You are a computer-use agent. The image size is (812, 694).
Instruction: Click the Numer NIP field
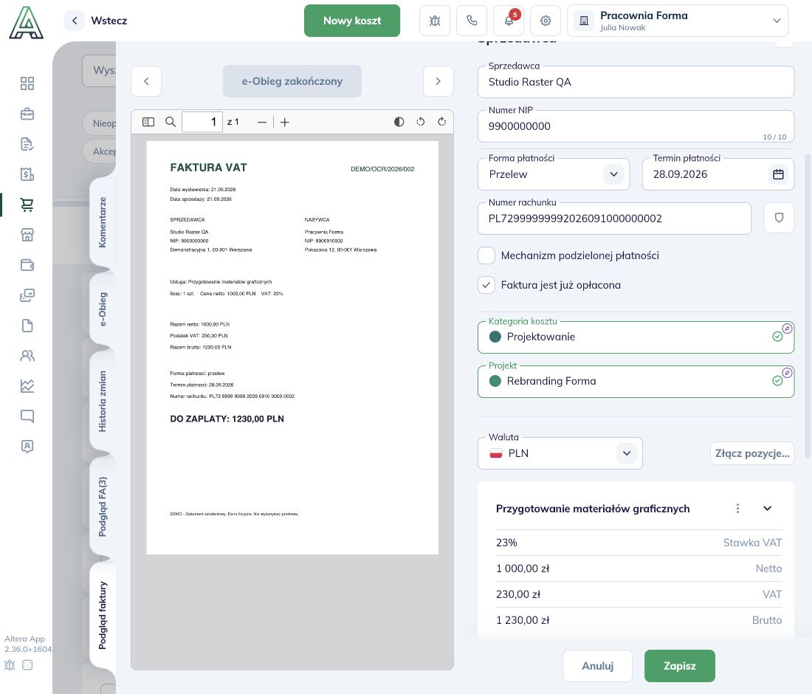point(636,126)
